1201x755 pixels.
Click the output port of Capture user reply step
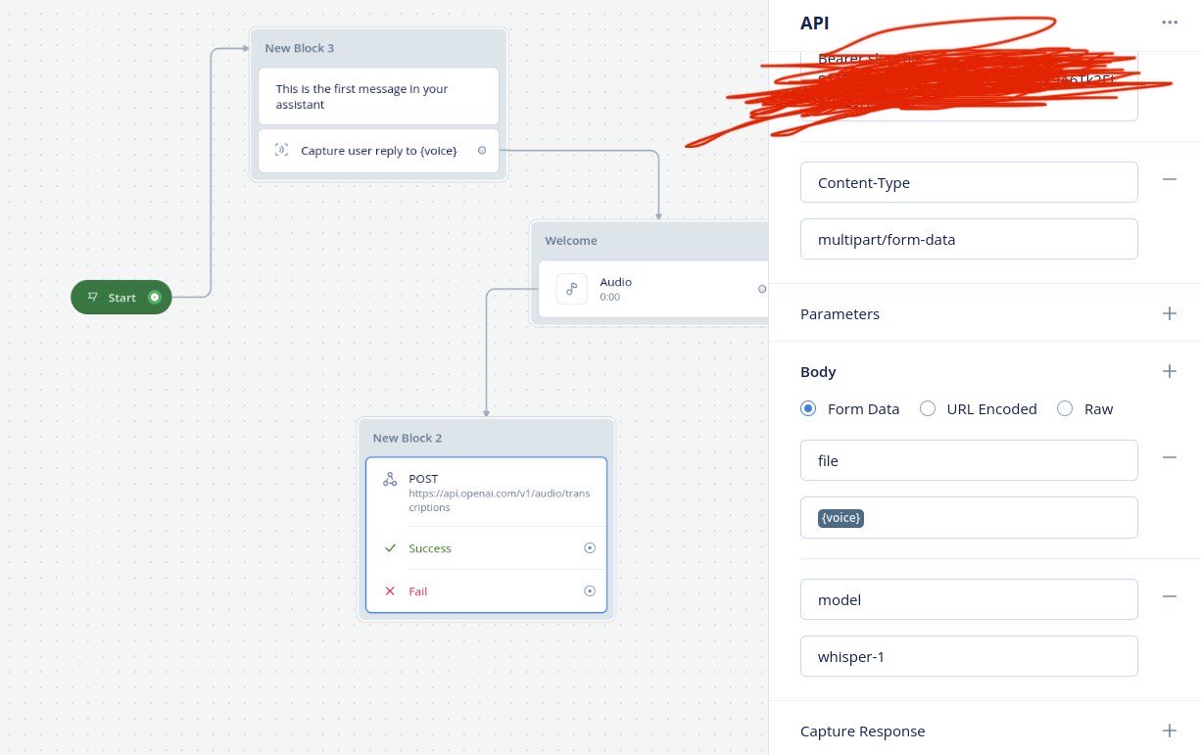(481, 150)
